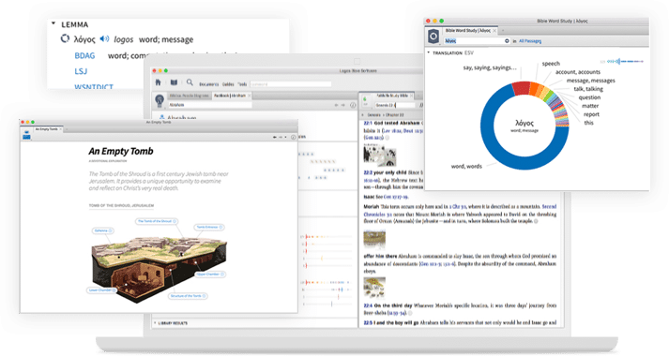669x356 pixels.
Task: Collapse the TRANSLATION section triangle
Action: click(429, 52)
